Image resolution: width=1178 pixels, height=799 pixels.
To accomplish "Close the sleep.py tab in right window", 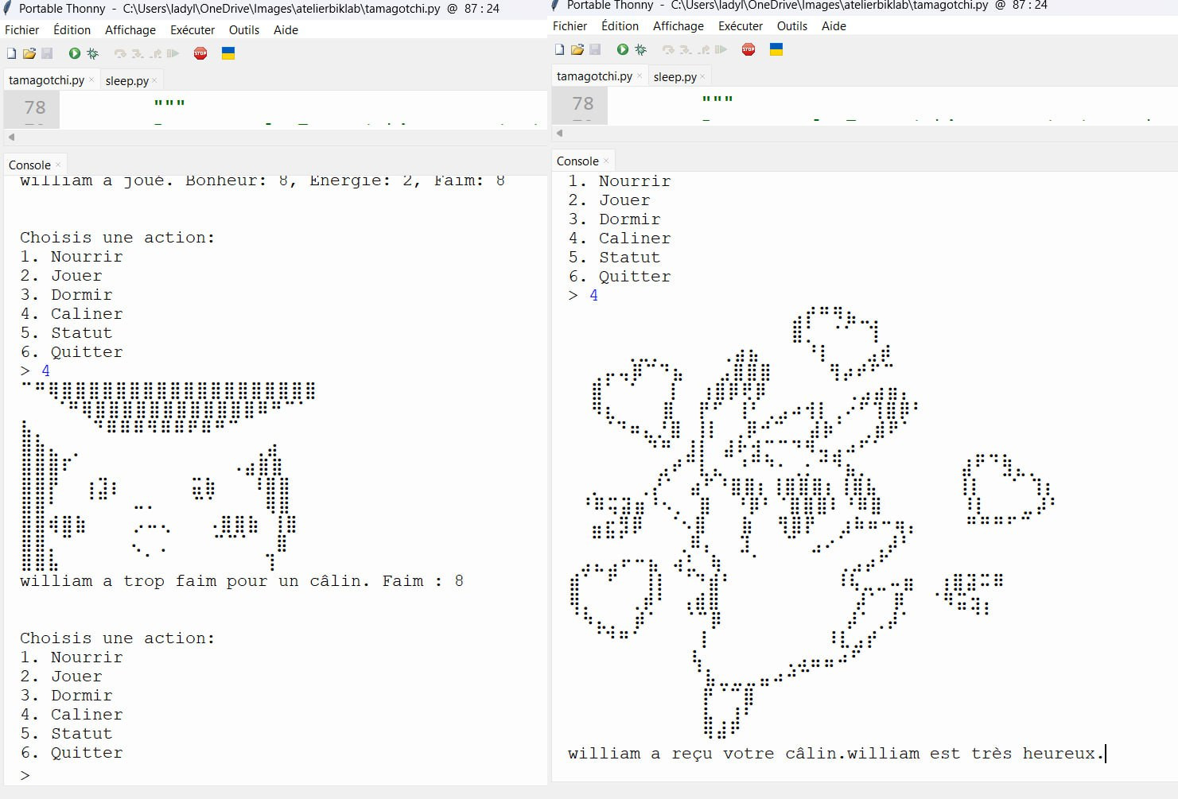I will coord(702,77).
